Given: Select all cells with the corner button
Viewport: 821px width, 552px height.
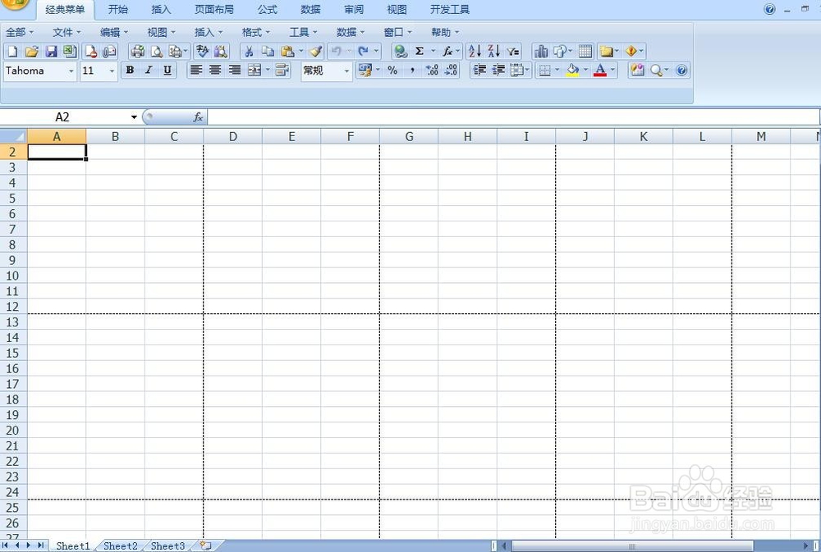Looking at the screenshot, I should pos(14,136).
